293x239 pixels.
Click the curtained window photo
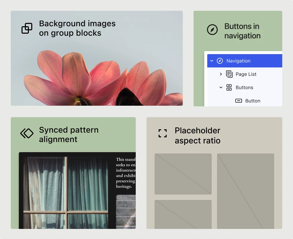pos(66,192)
